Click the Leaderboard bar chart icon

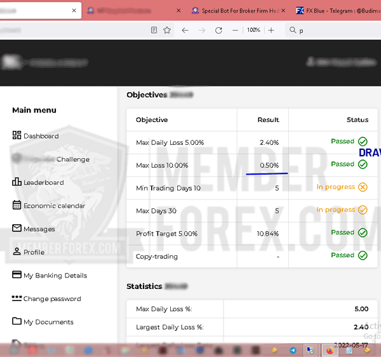[17, 182]
